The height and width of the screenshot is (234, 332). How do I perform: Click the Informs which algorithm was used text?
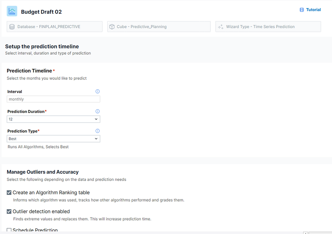pos(99,200)
